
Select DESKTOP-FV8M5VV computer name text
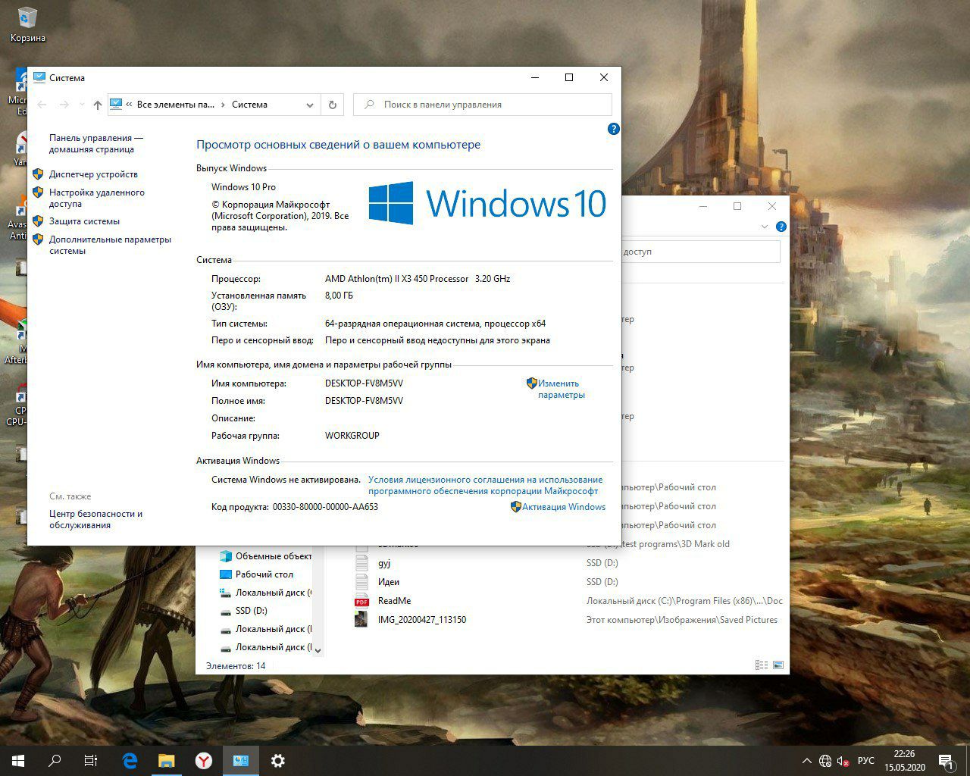coord(364,383)
